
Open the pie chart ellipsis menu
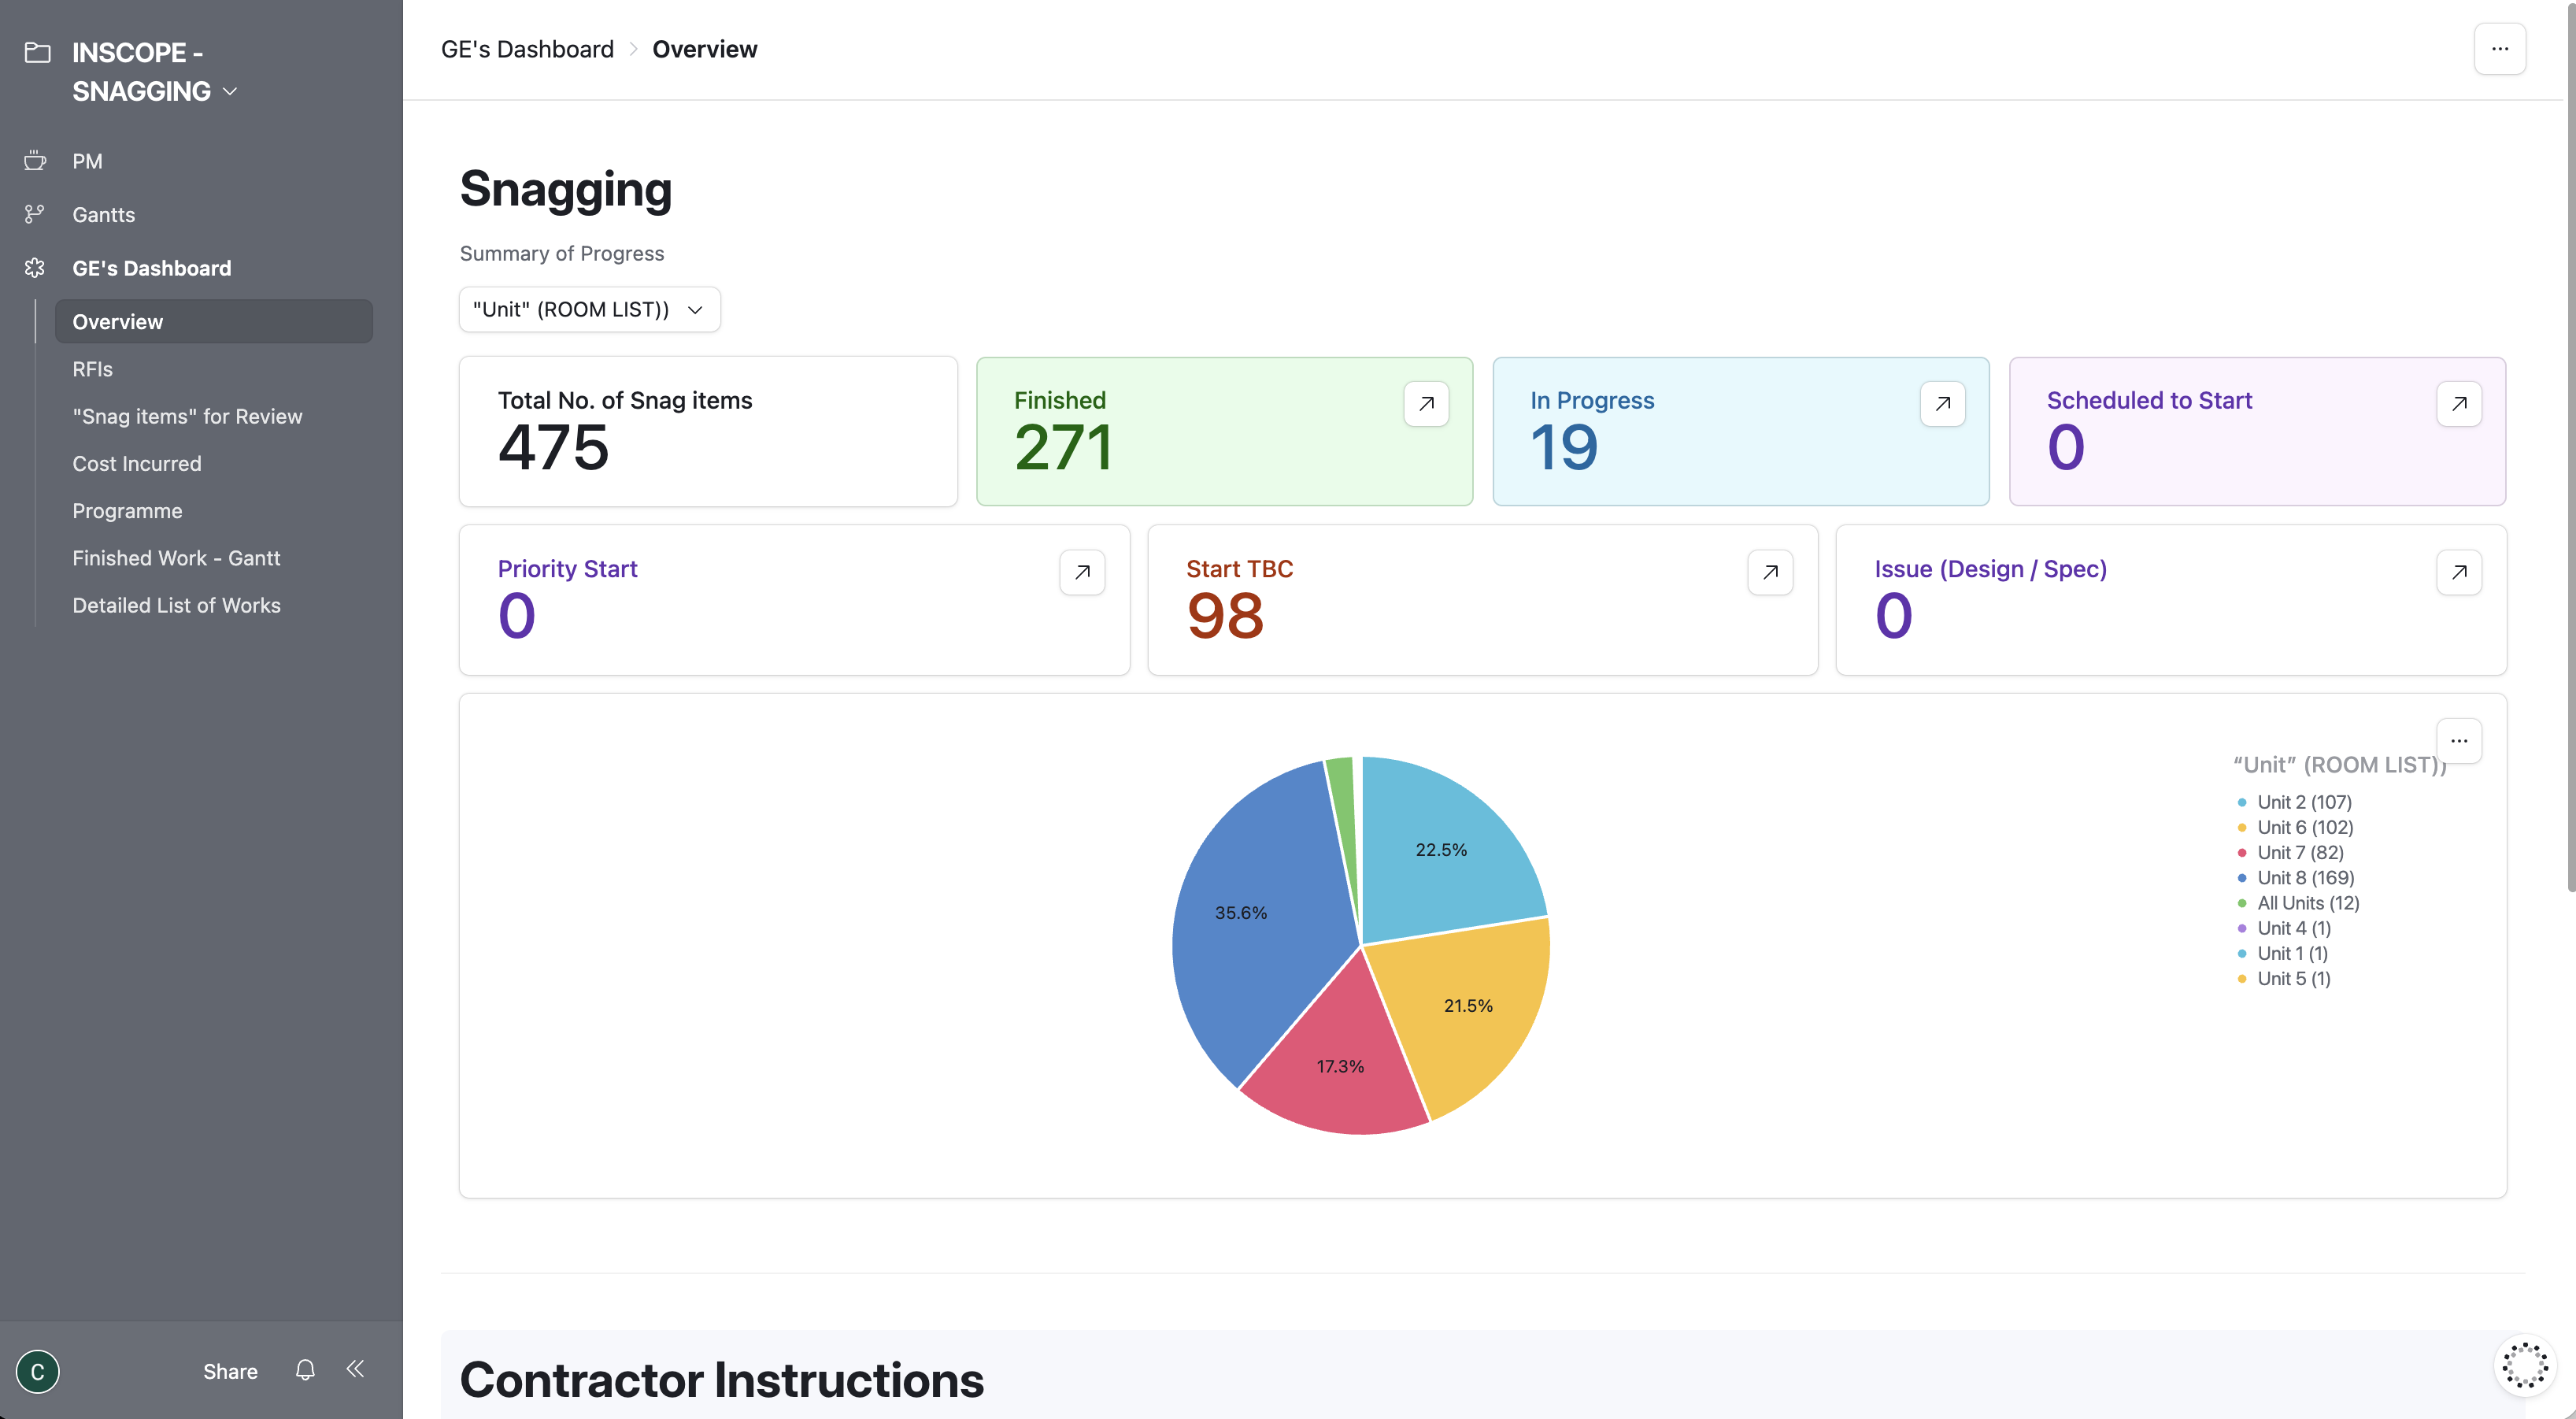pos(2459,741)
